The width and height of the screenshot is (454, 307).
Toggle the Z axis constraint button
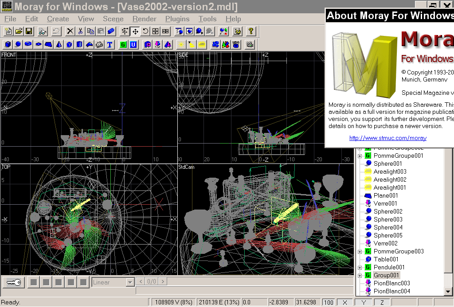(382, 303)
